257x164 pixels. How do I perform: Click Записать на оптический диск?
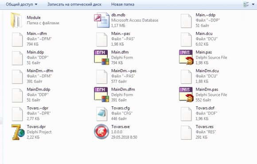(74, 4)
